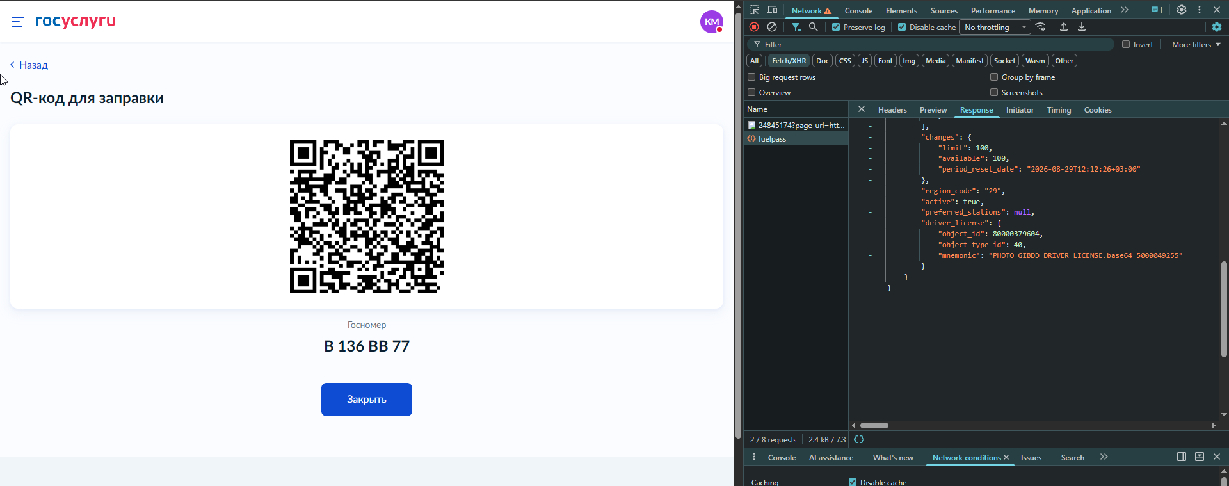Show more drawer tabs chevron

click(1104, 457)
